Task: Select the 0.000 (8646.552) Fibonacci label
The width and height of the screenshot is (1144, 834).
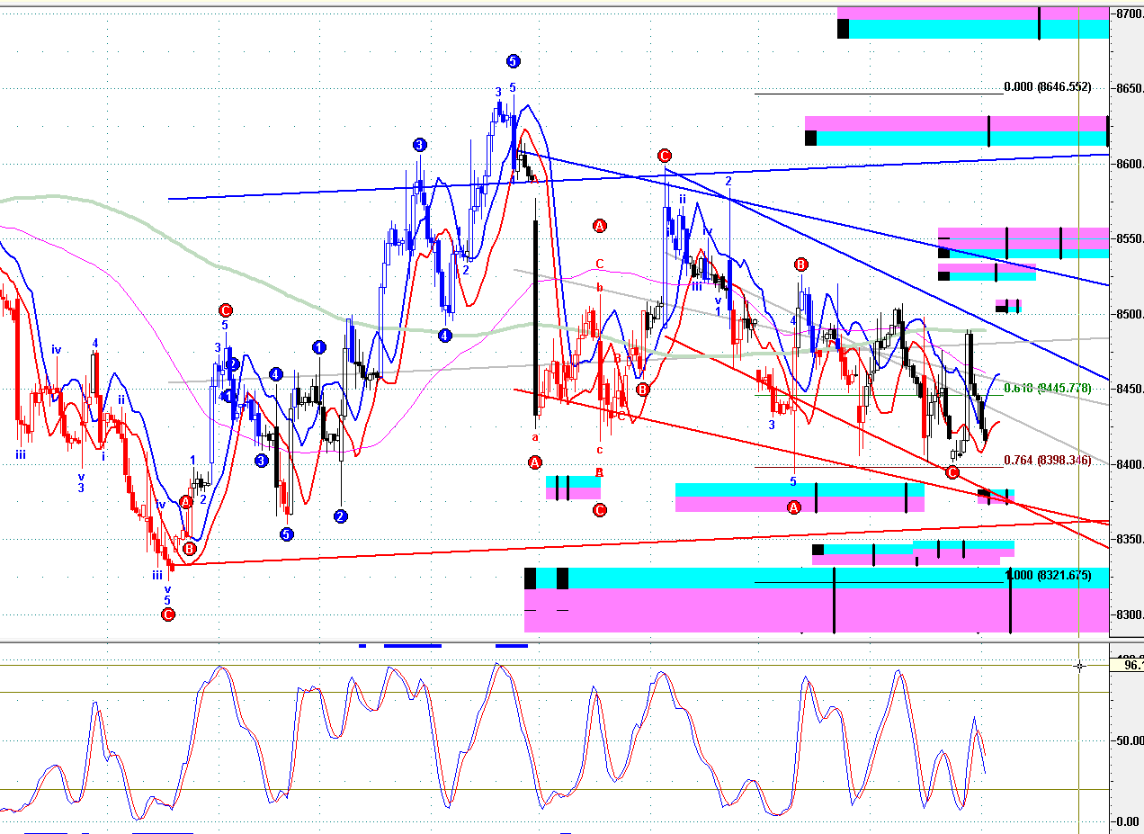Action: [x=1047, y=87]
